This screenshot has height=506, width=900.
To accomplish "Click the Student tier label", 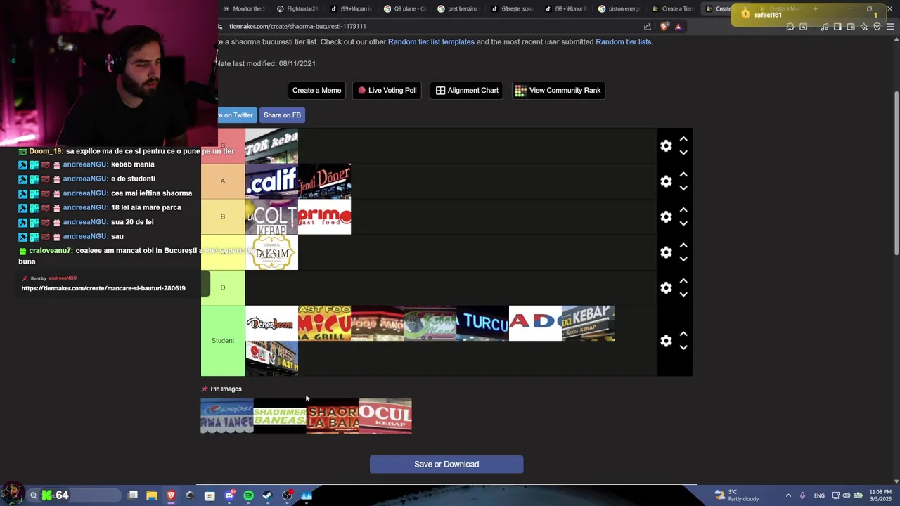I will pos(223,341).
